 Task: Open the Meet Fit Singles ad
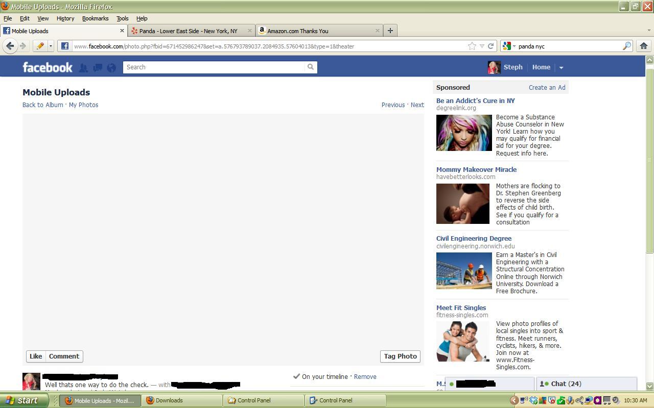pyautogui.click(x=461, y=308)
